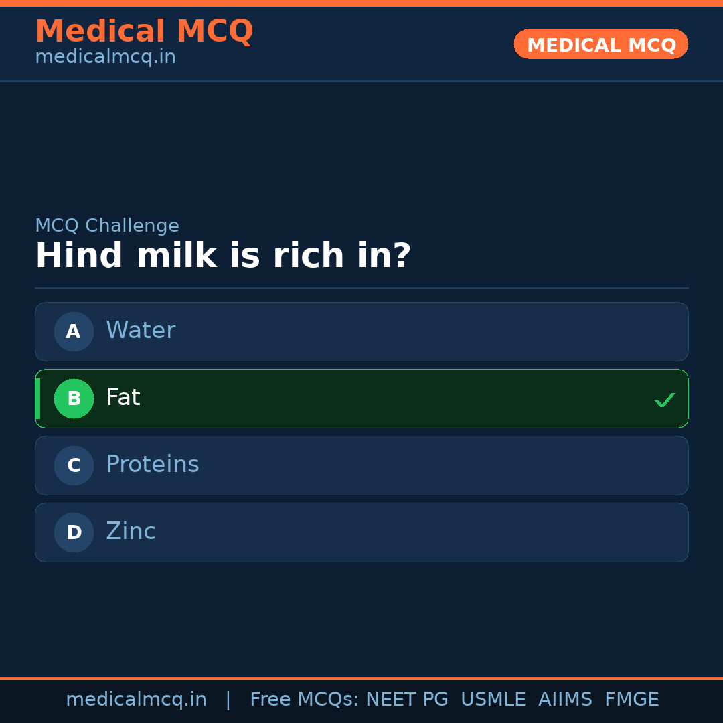The width and height of the screenshot is (723, 723).
Task: Click the green highlight bar beside option B
Action: [x=37, y=398]
